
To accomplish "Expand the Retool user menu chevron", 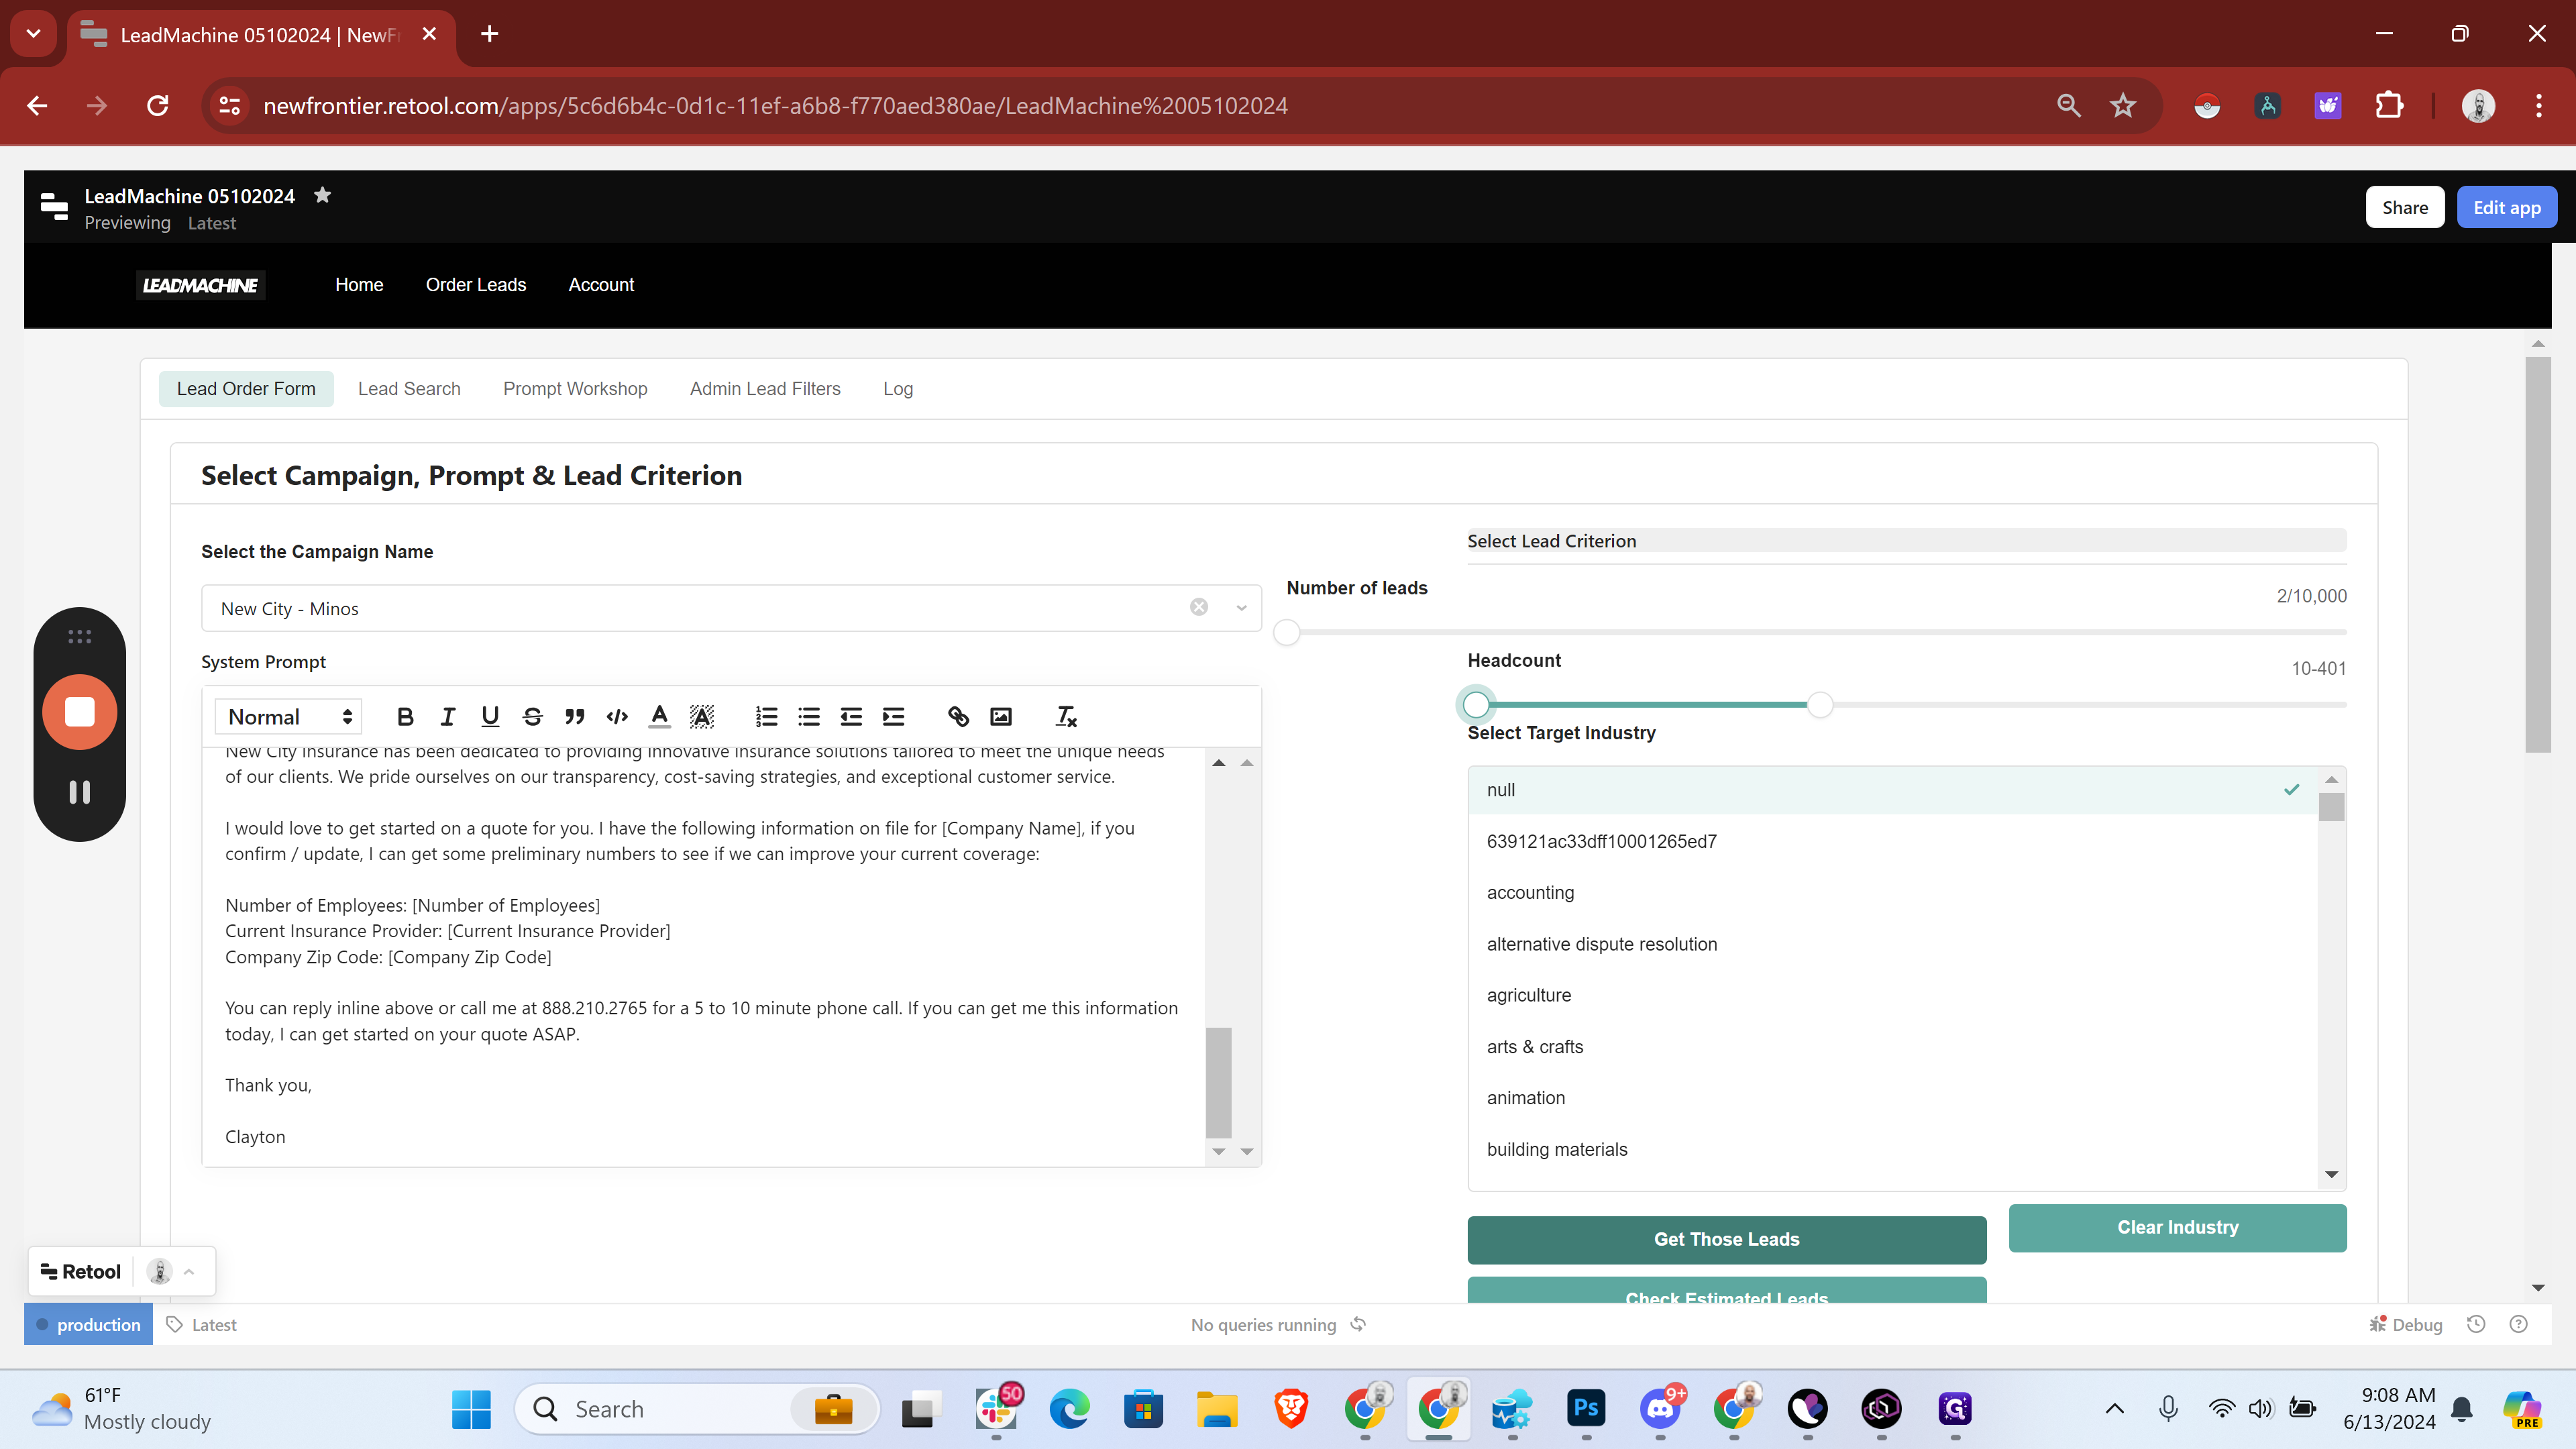I will [x=189, y=1272].
